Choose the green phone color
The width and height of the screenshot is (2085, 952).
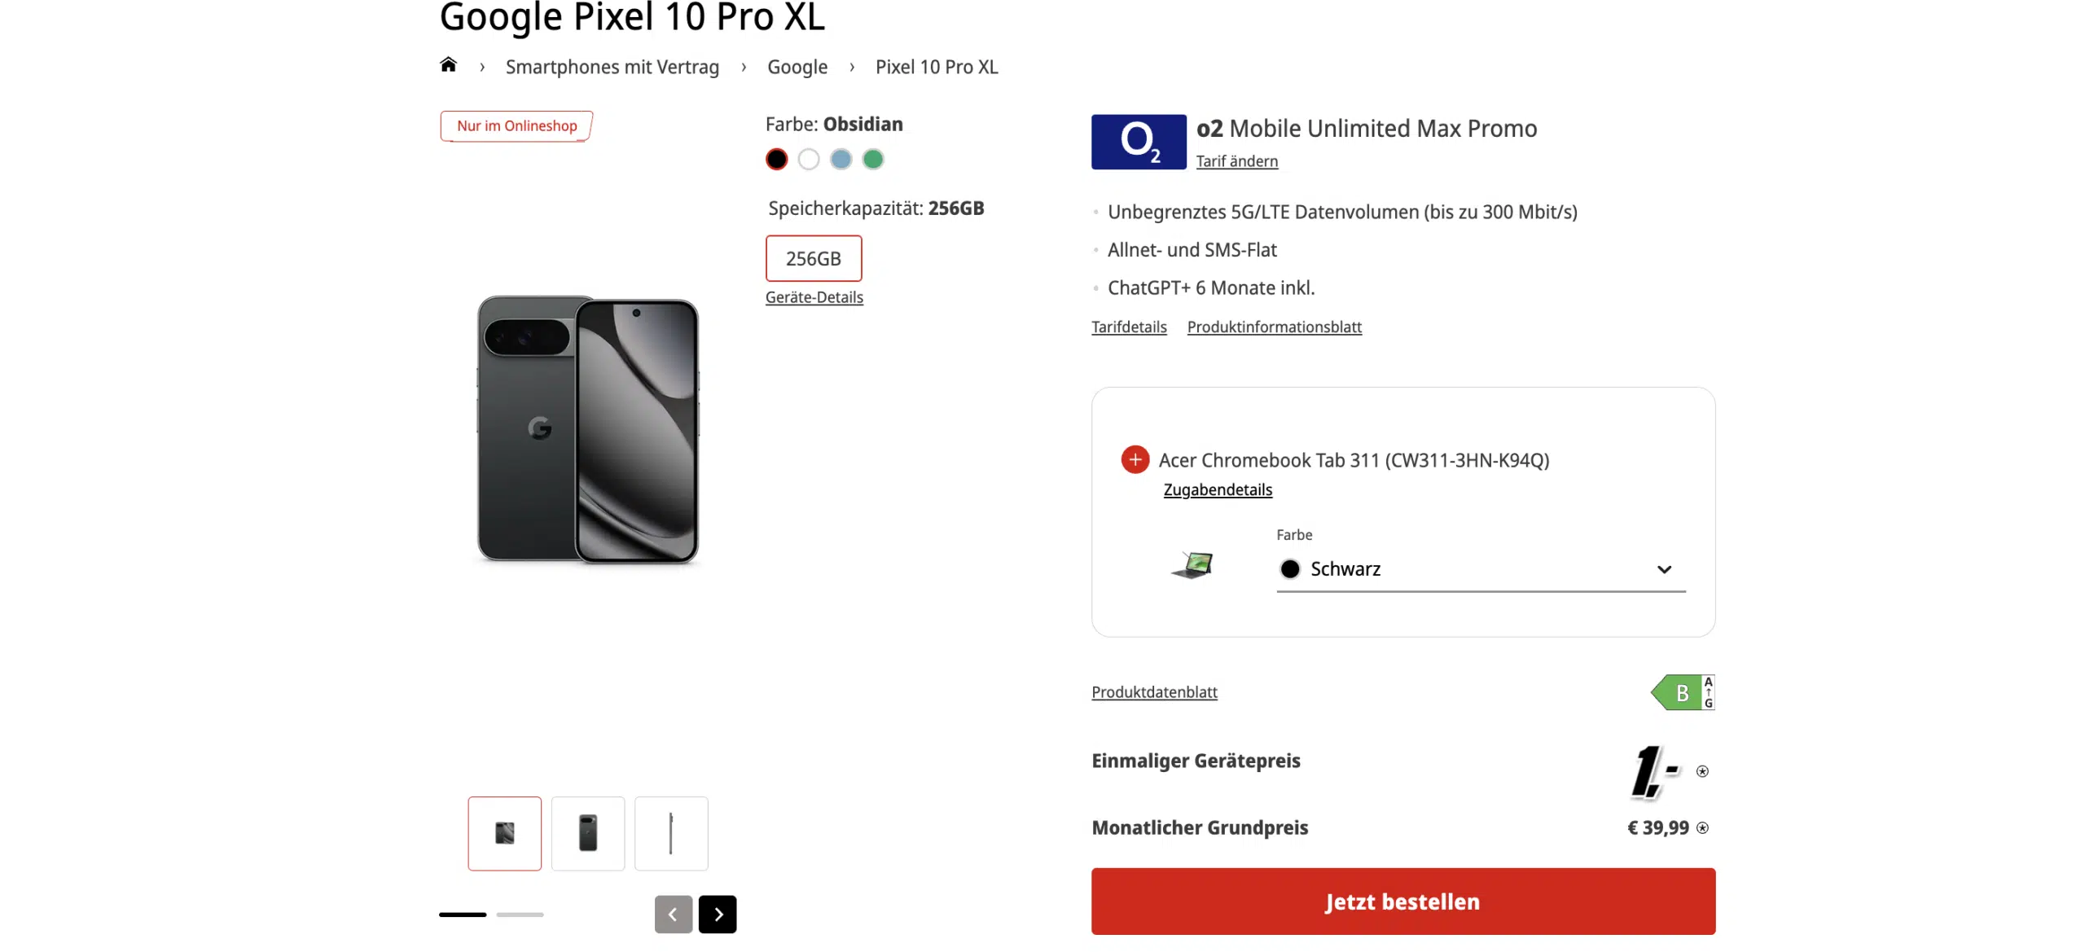[x=872, y=160]
